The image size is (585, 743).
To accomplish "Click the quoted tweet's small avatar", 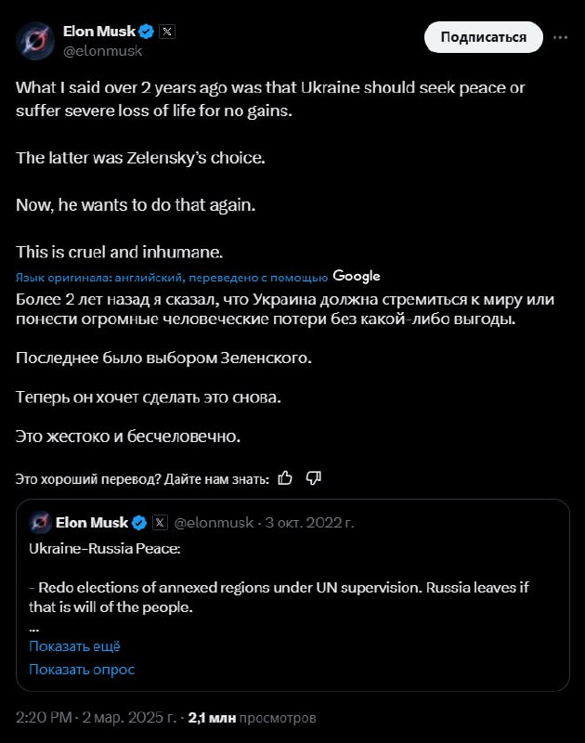I will click(39, 522).
